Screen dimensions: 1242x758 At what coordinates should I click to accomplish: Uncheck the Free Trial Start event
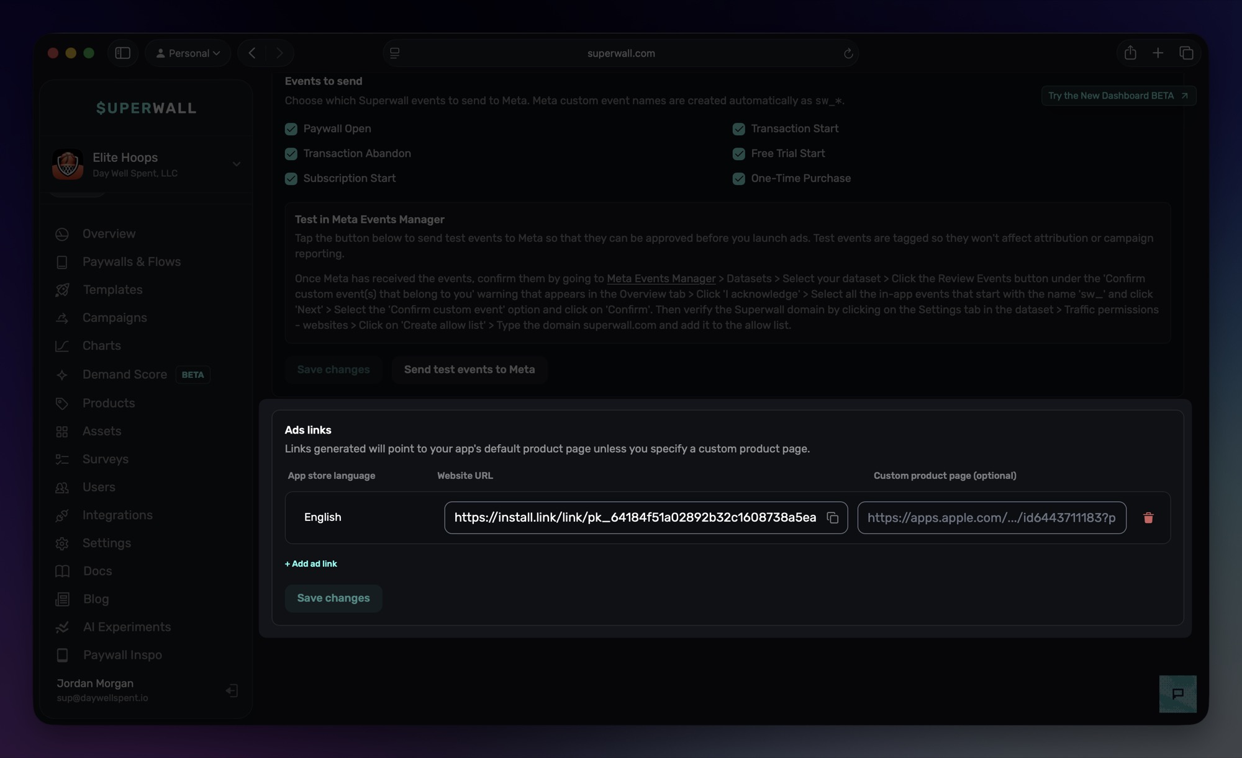[739, 154]
